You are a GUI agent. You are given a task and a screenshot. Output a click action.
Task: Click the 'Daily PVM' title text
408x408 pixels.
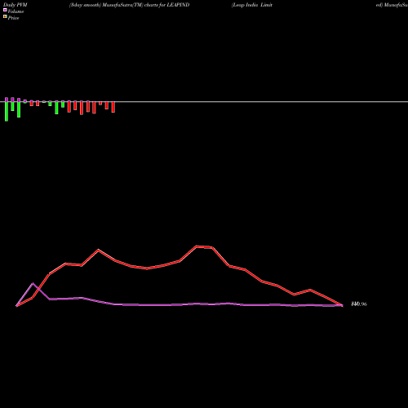16,5
